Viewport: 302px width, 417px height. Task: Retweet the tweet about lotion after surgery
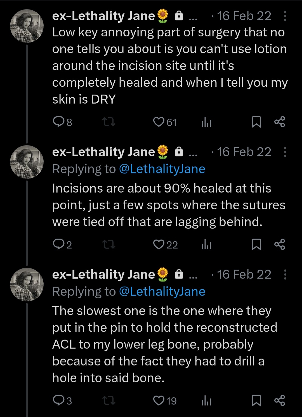point(109,122)
